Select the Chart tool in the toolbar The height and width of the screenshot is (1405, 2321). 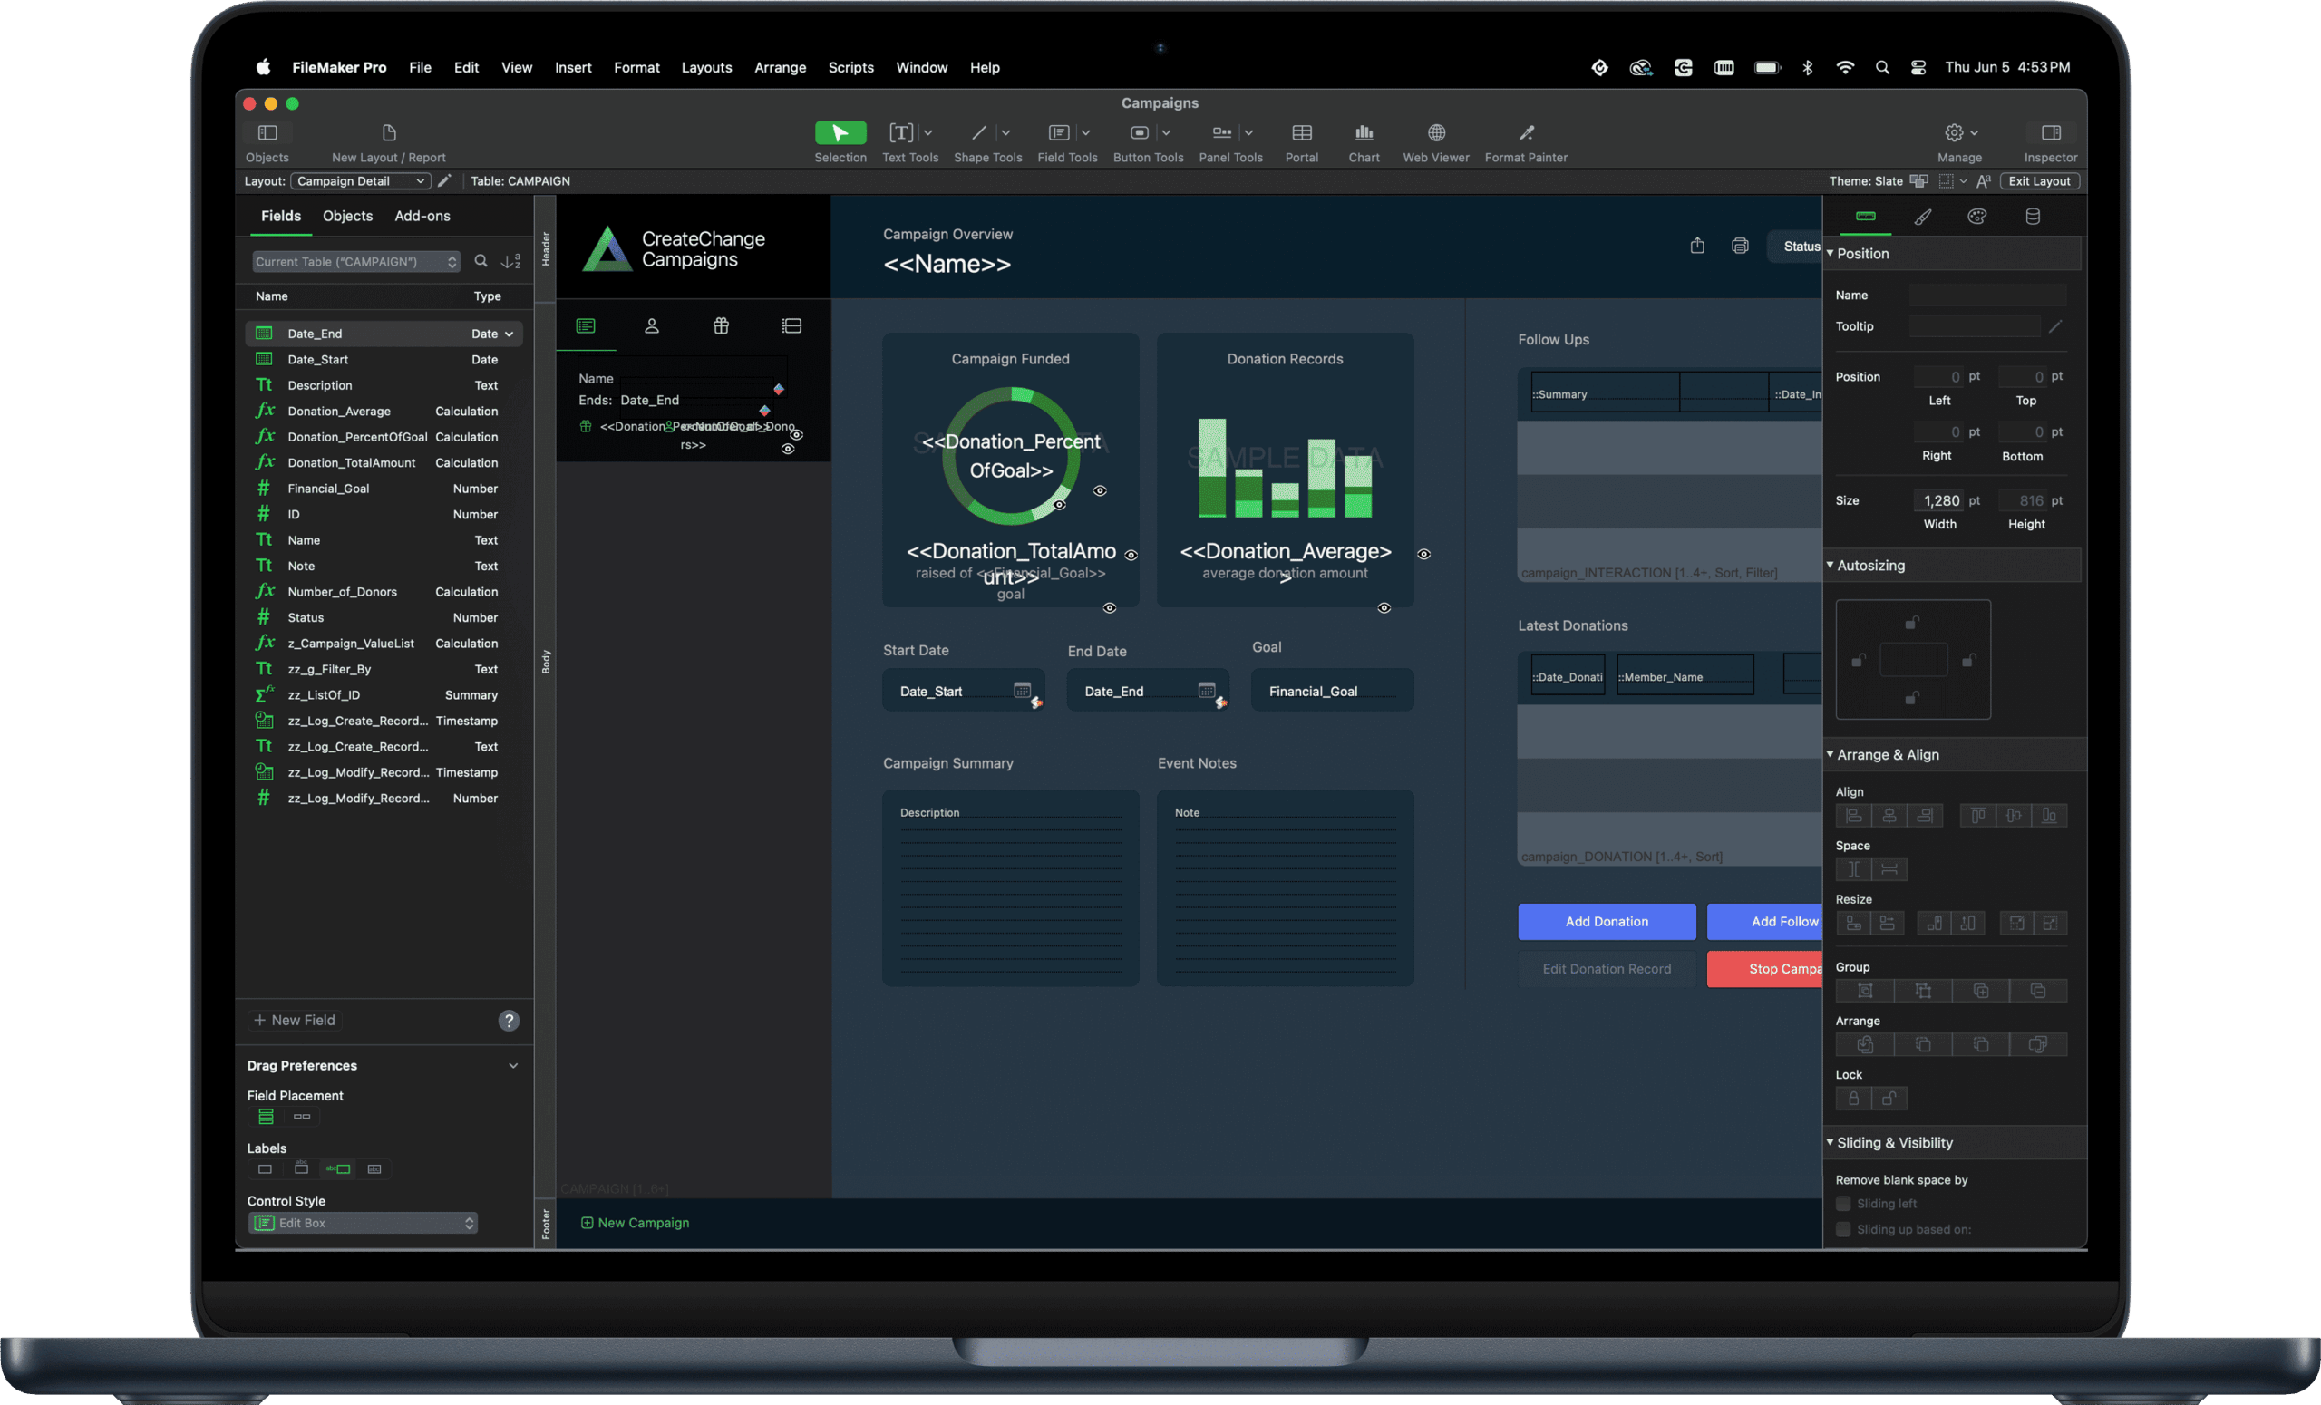(x=1364, y=132)
